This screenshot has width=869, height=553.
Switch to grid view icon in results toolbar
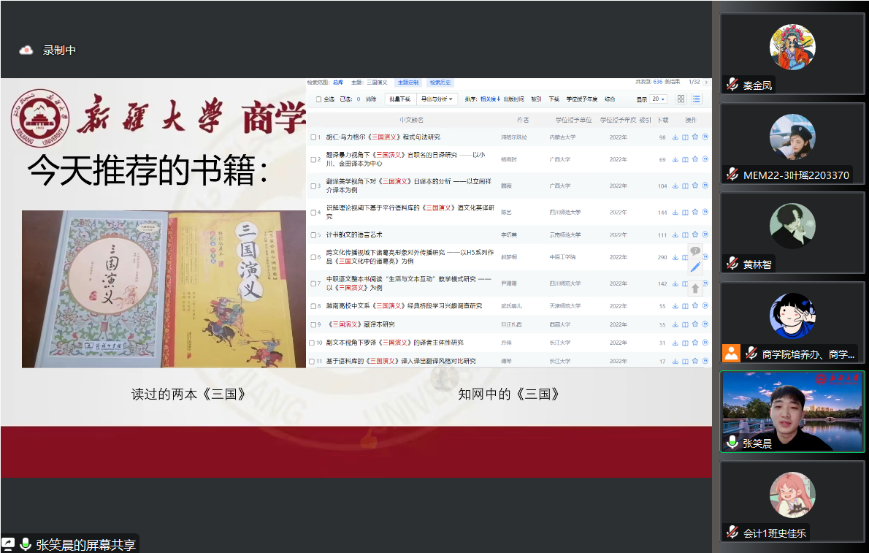(681, 99)
